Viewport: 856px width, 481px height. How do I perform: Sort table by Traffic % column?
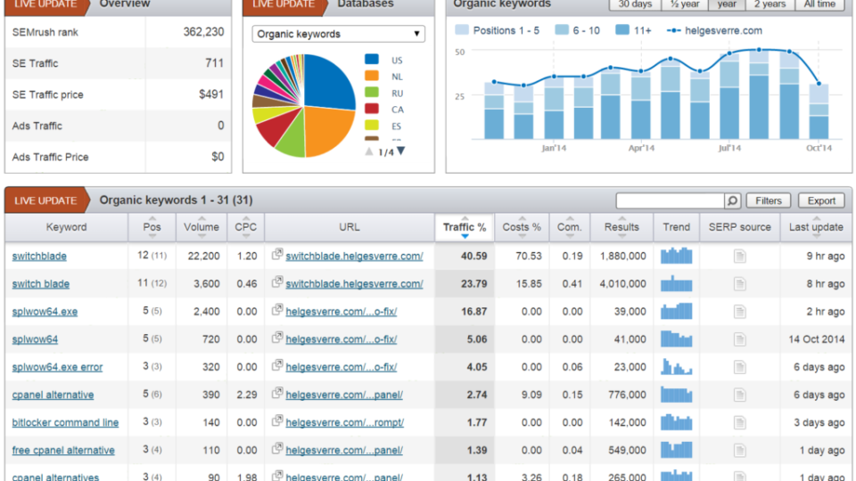coord(465,227)
